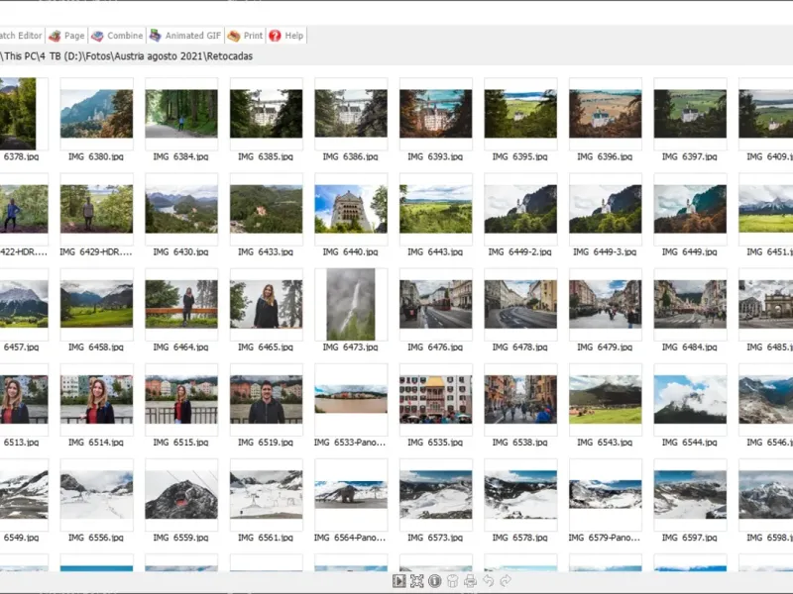Viewport: 793px width, 594px height.
Task: Pick the IMG_6393 castle photo thumbnail
Action: [x=436, y=114]
